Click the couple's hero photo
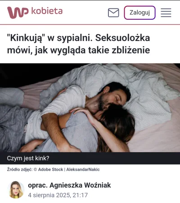This screenshot has width=180, height=203. 90,108
